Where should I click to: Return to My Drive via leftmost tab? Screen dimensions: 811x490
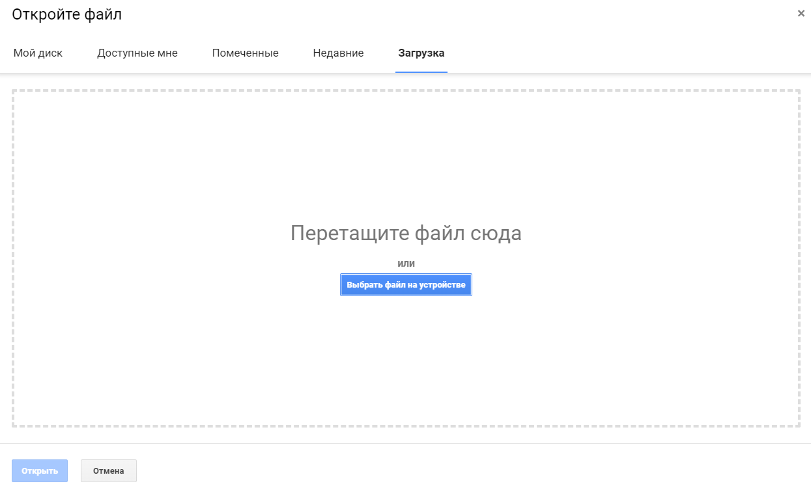(x=38, y=53)
